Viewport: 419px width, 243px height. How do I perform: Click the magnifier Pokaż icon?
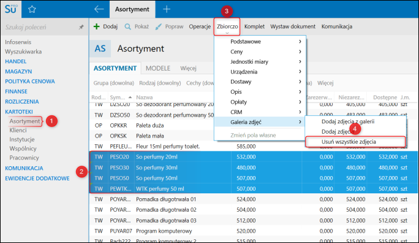click(128, 26)
